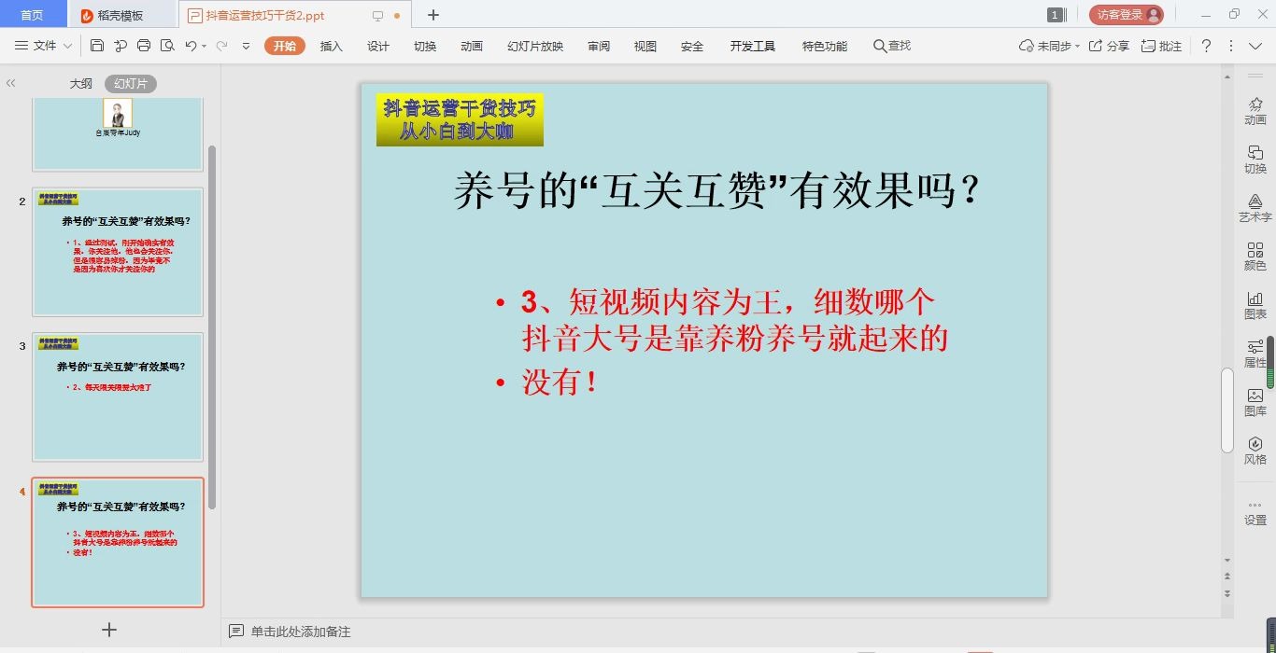The width and height of the screenshot is (1276, 653).
Task: Click the slide panel vertical scrollbar
Action: (x=212, y=326)
